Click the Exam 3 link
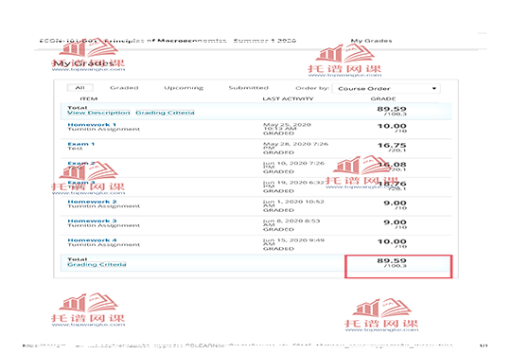The width and height of the screenshot is (511, 354). pyautogui.click(x=81, y=183)
